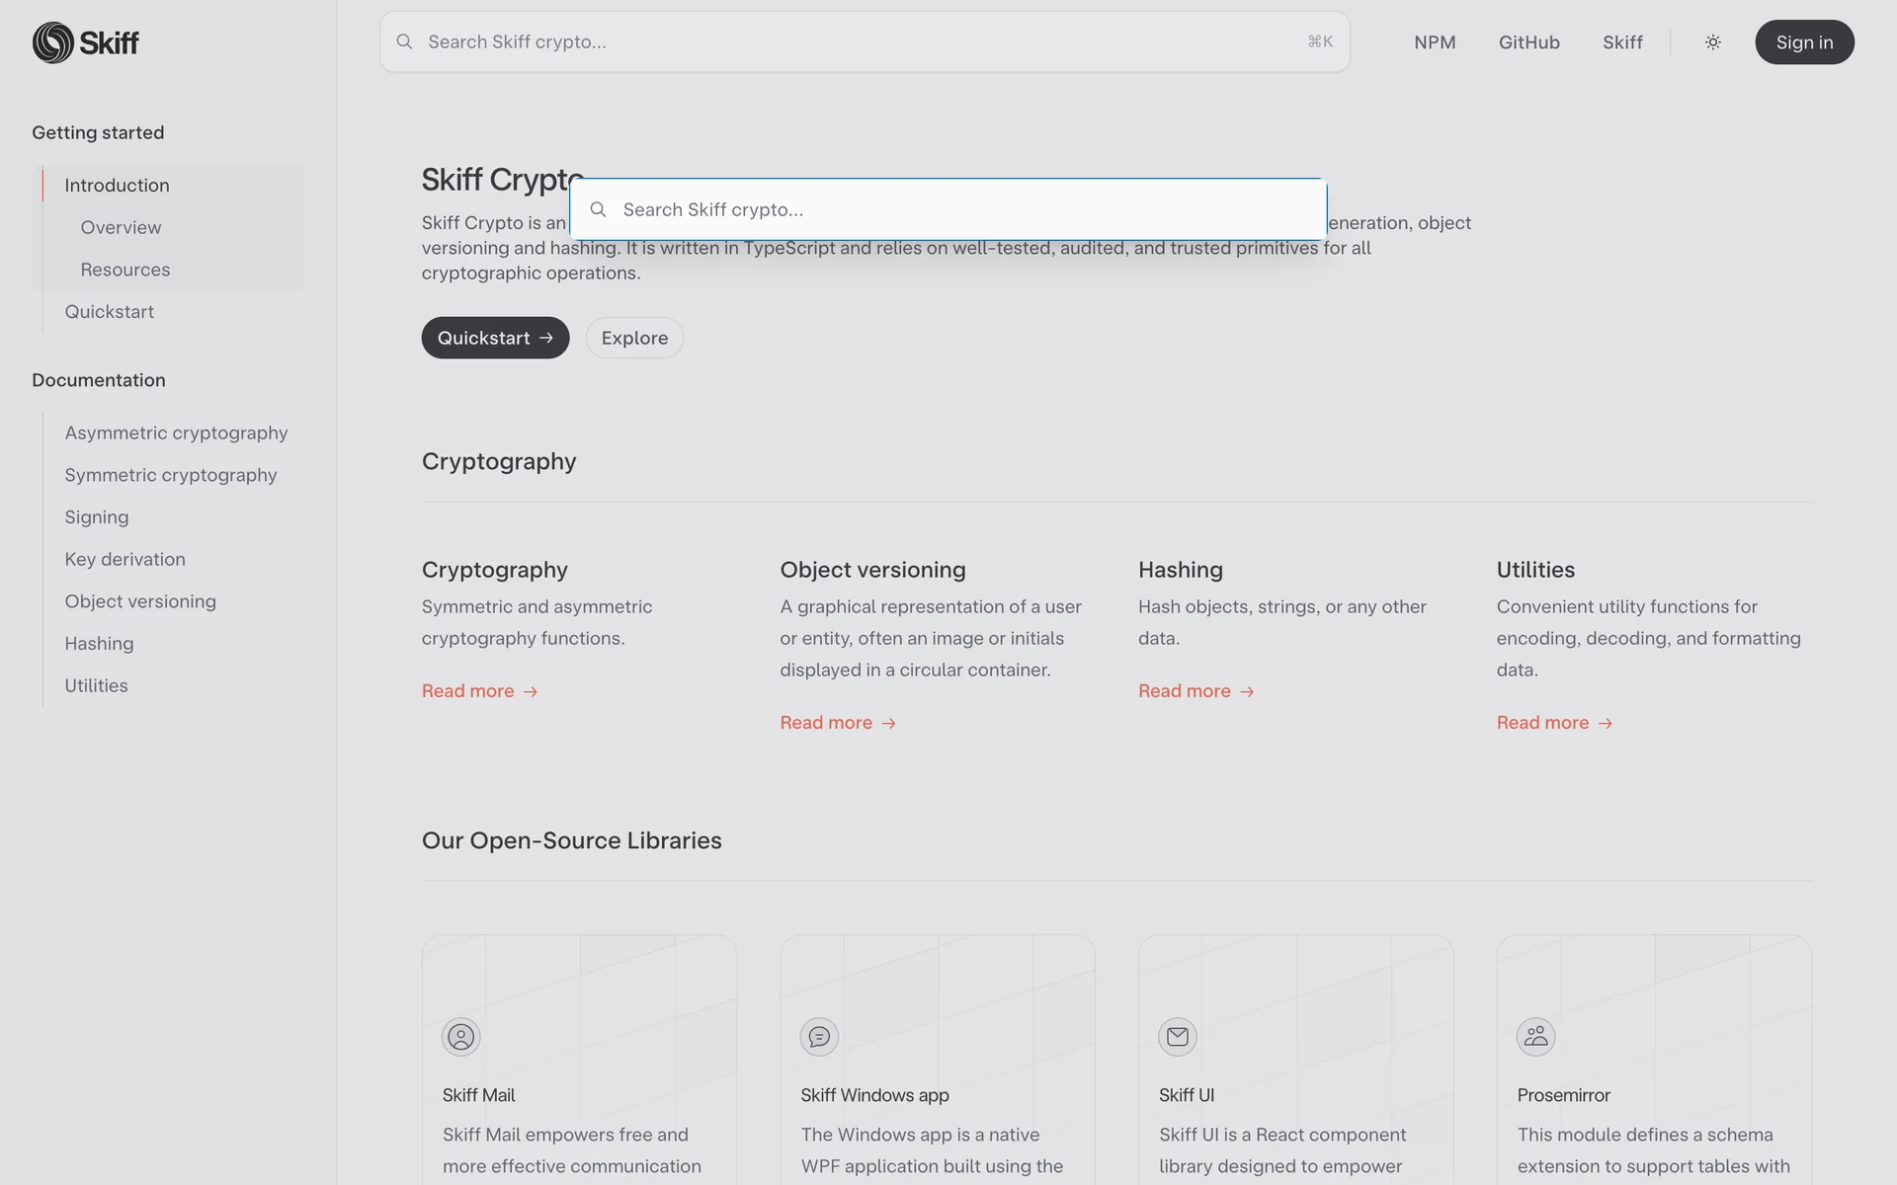Open the GitHub header link
The height and width of the screenshot is (1185, 1897).
tap(1528, 42)
